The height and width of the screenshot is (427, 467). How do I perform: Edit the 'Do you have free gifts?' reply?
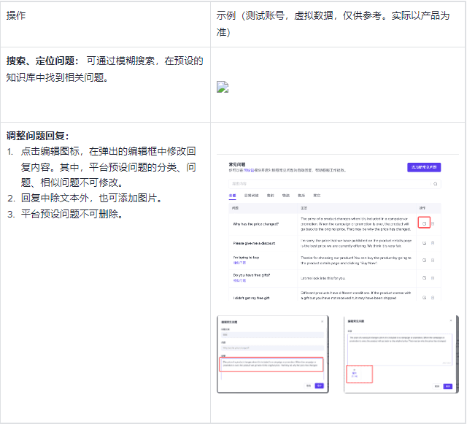coord(425,277)
